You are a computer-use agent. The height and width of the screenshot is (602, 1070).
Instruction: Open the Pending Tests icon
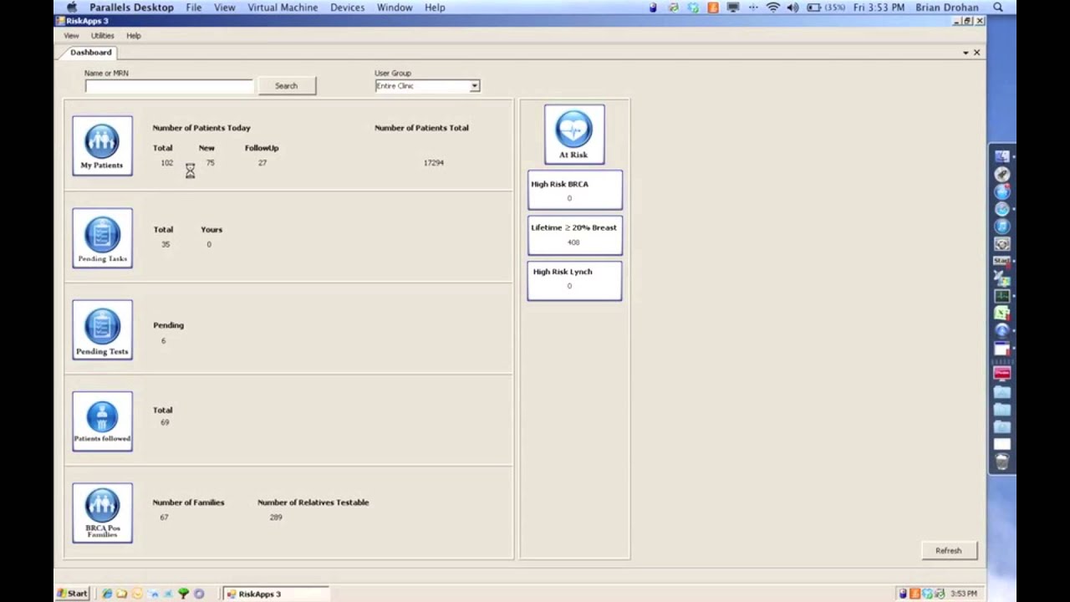(102, 330)
